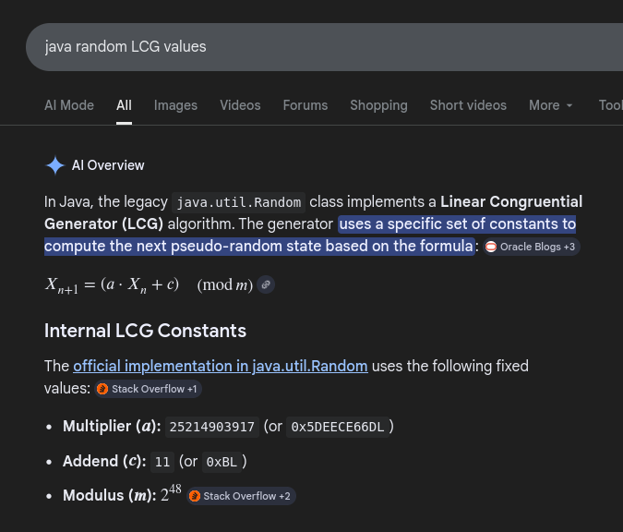Switch to Short videos tab
Image resolution: width=623 pixels, height=532 pixels.
pyautogui.click(x=468, y=105)
